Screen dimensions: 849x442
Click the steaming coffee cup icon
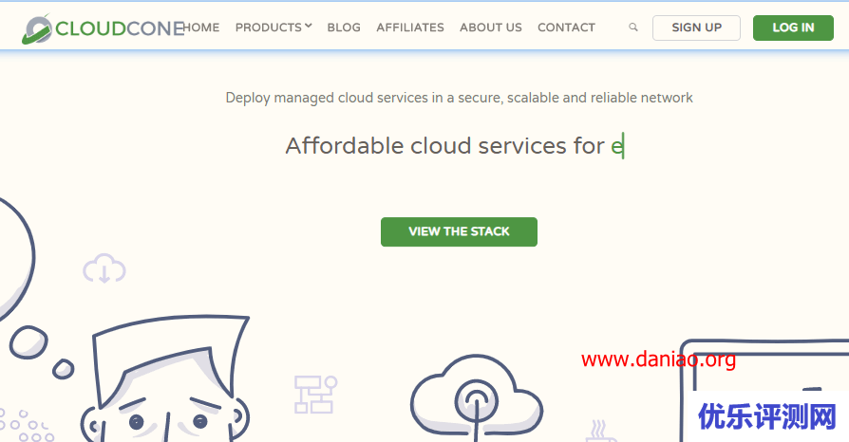(x=600, y=431)
